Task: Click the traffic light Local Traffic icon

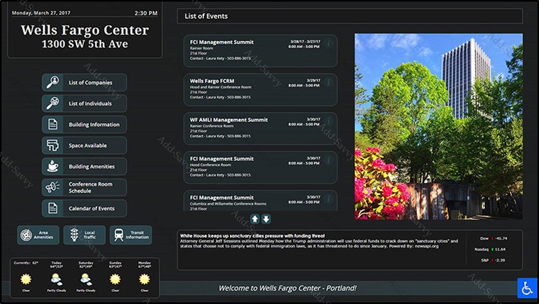Action: (74, 235)
